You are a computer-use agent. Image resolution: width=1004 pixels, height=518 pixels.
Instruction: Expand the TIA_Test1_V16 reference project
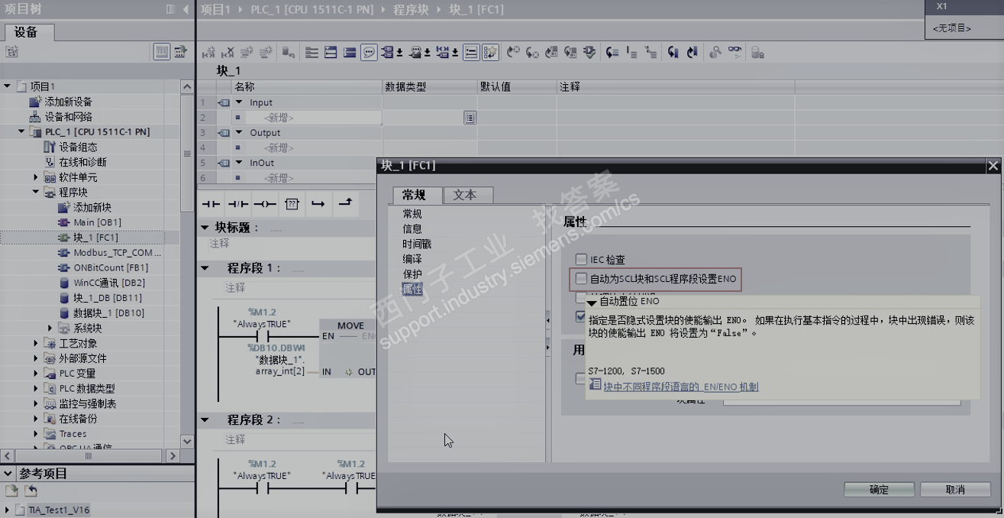coord(8,510)
